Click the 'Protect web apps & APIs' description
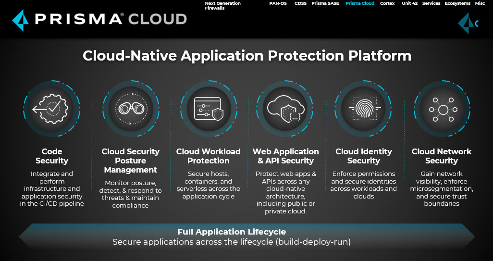 (285, 192)
